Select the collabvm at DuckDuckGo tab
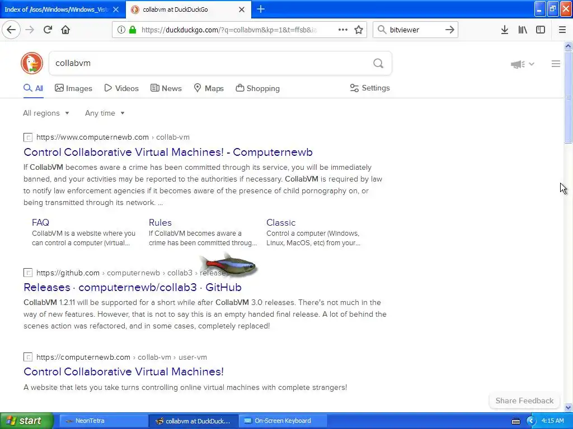Screen dimensions: 573x429 (x=188, y=9)
